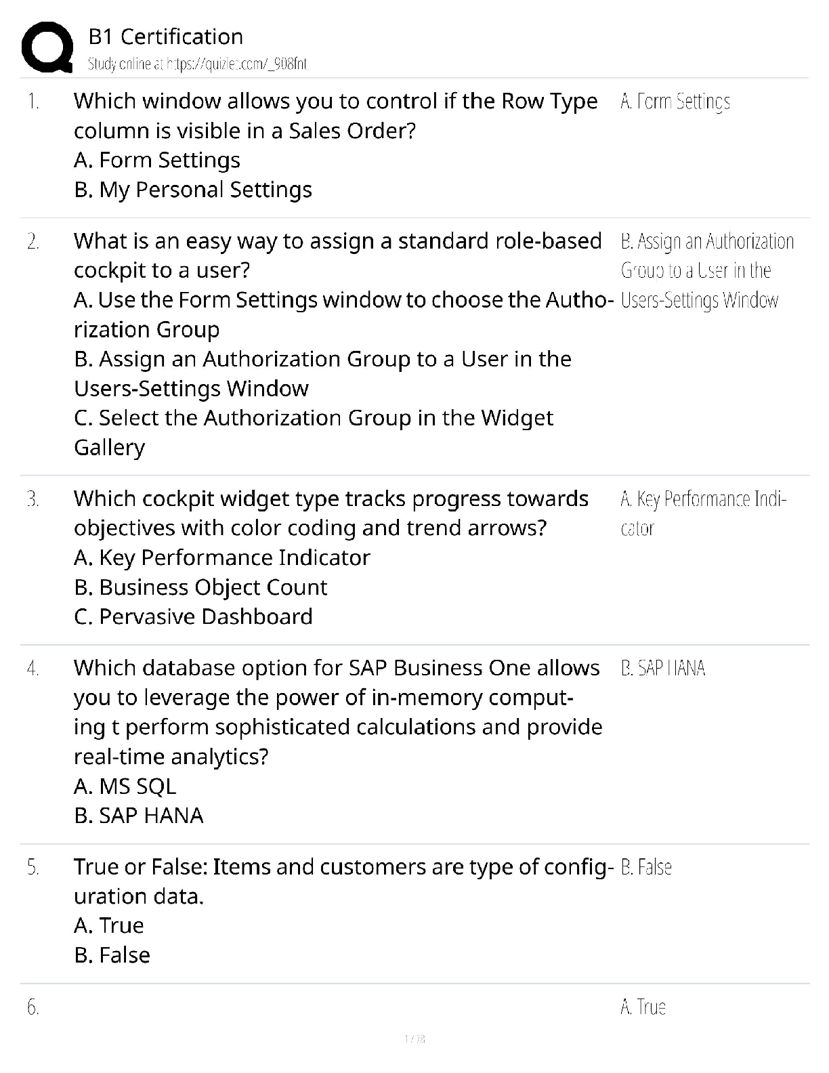Image resolution: width=829 pixels, height=1073 pixels.
Task: Click the answer 'A. Key Performance Indicator' on right
Action: point(702,513)
